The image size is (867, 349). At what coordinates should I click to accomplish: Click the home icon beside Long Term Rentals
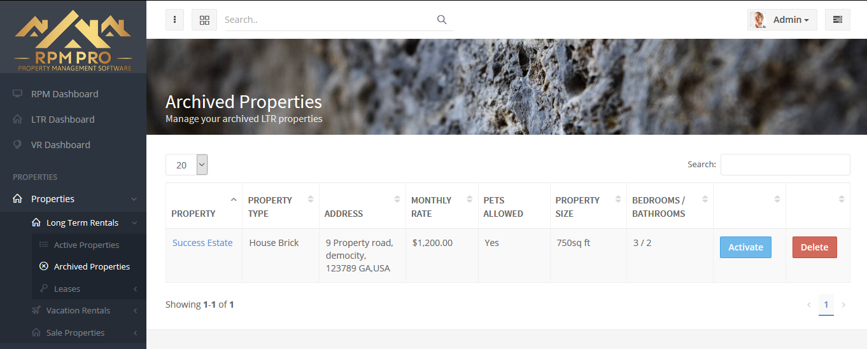tap(36, 222)
